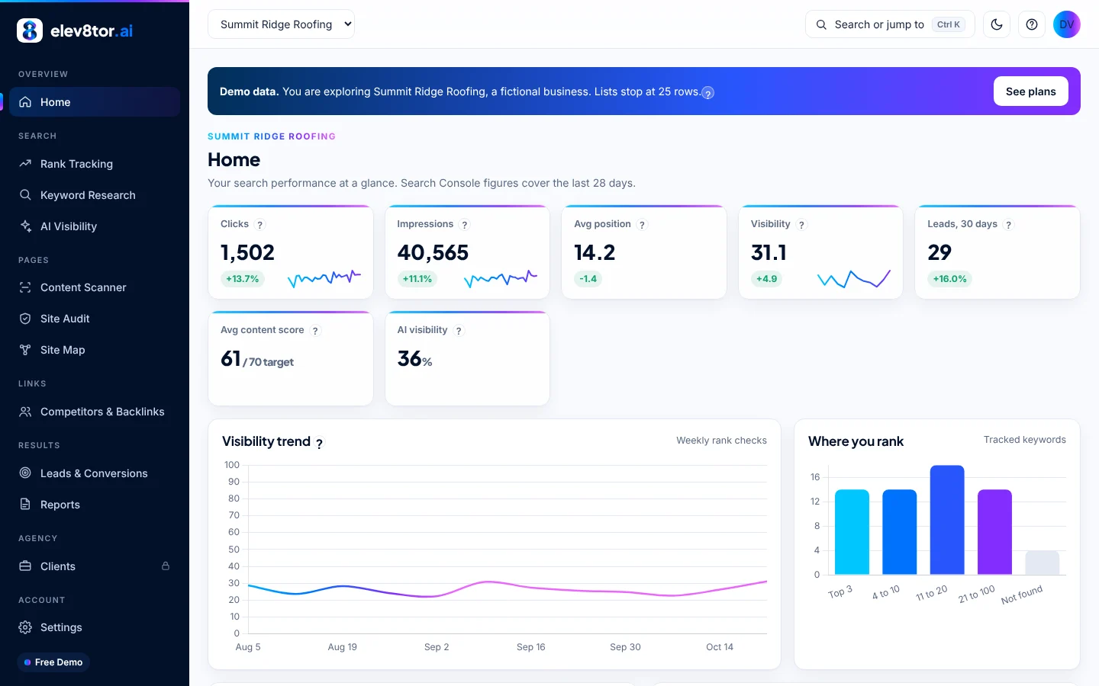Select Site Audit in sidebar

[95, 319]
